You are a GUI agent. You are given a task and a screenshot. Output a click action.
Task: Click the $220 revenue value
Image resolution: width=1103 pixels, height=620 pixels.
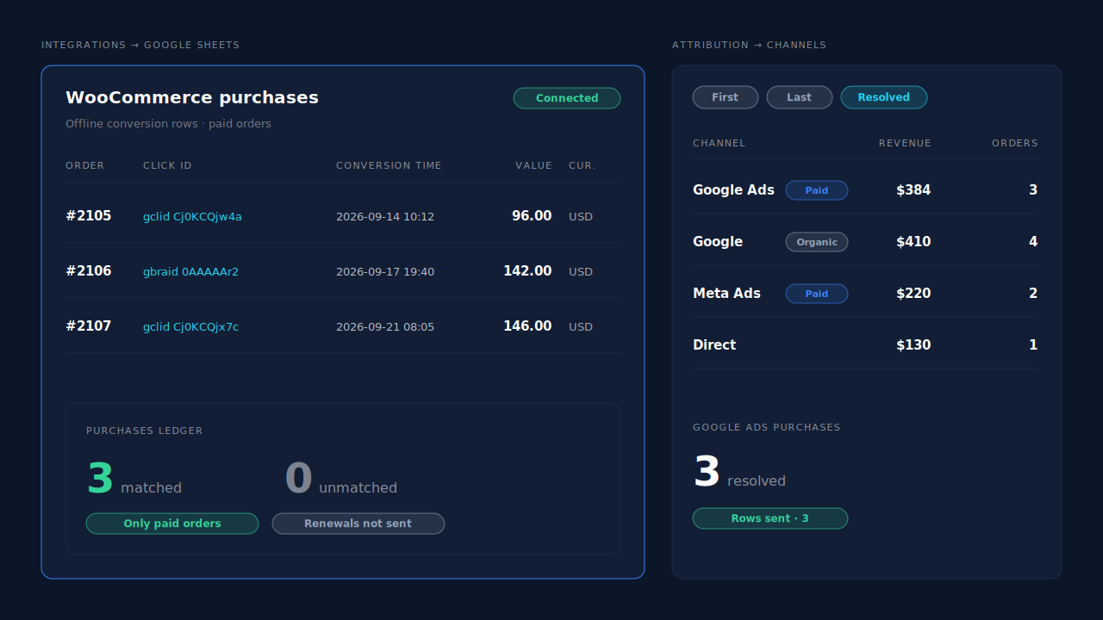[913, 294]
